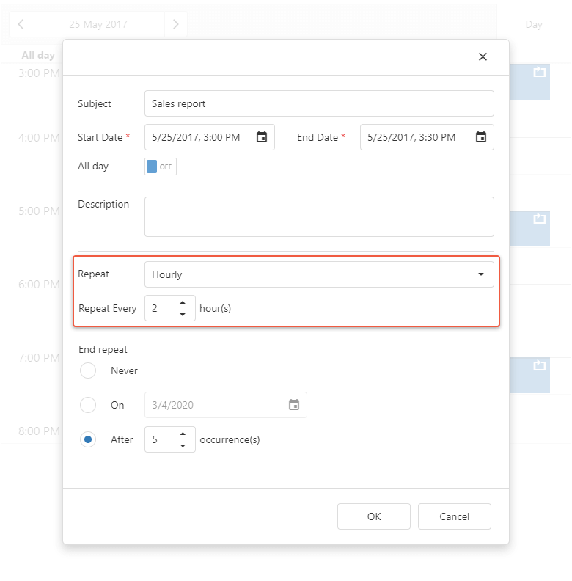The width and height of the screenshot is (572, 581).
Task: Open the End Date calendar picker icon
Action: pyautogui.click(x=481, y=137)
